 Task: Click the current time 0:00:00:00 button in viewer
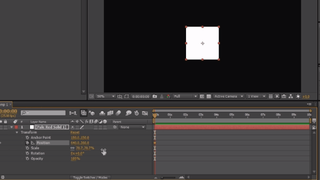140,96
